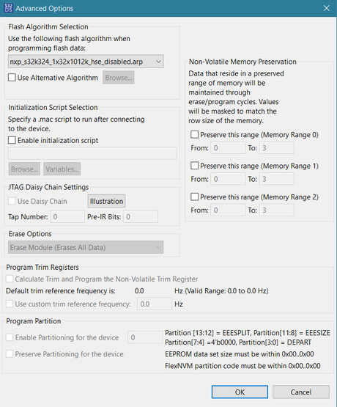Click the custom trim frequency field
Image resolution: width=337 pixels, height=407 pixels.
[x=155, y=304]
